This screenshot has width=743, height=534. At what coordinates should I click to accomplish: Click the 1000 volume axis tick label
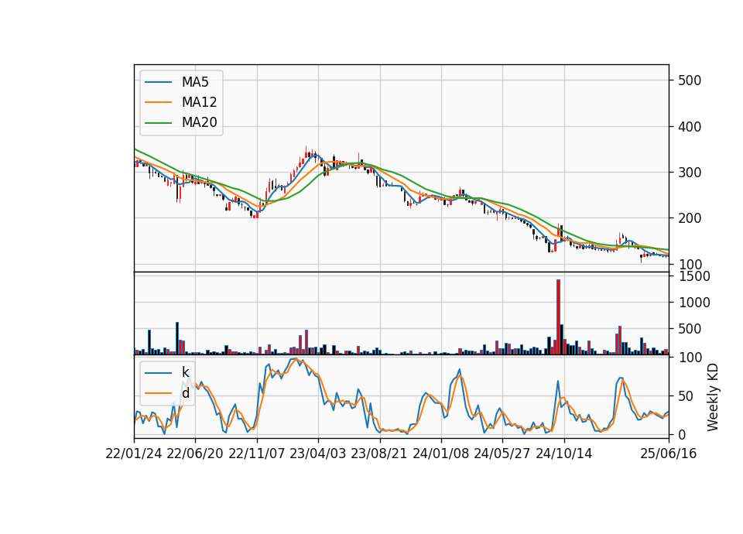pos(695,303)
